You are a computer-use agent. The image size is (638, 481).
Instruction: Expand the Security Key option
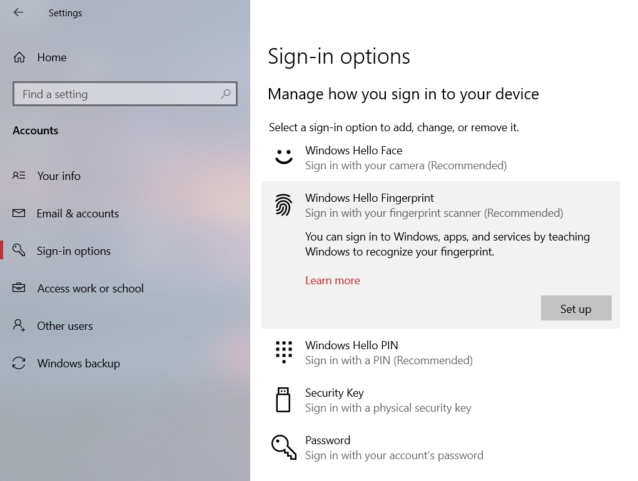[440, 400]
